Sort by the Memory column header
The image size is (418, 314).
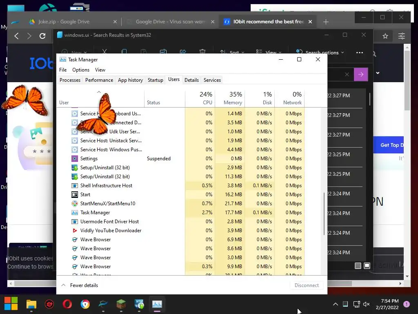230,98
